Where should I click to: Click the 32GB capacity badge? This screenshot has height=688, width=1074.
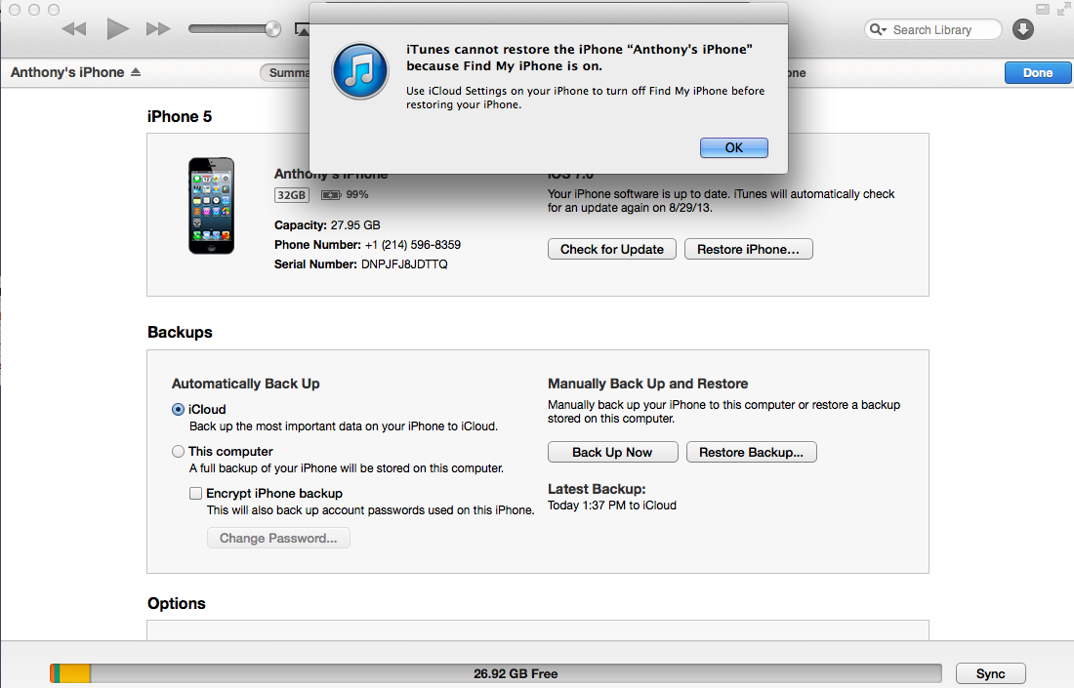click(291, 195)
